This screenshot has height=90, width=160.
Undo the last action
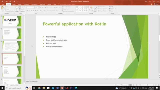6,1
